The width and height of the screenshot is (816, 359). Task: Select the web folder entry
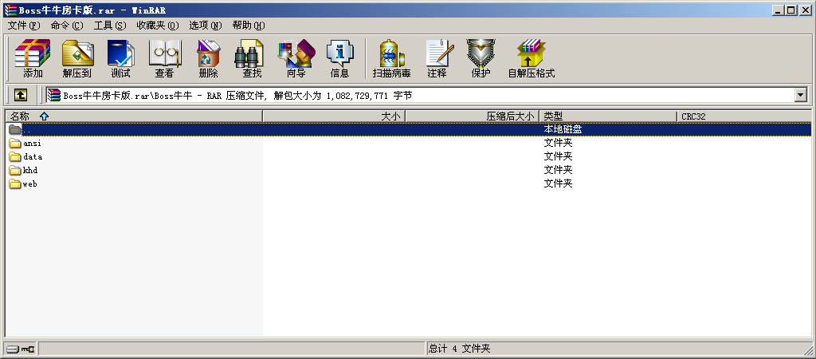[29, 184]
